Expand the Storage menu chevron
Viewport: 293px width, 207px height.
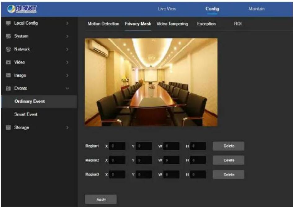tap(67, 127)
